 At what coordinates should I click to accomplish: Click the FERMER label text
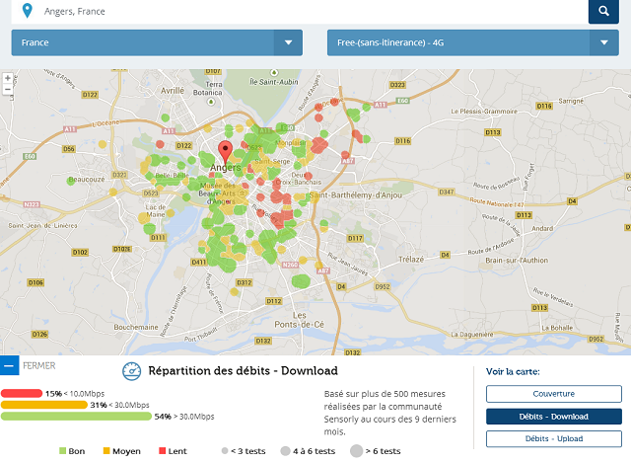click(39, 365)
